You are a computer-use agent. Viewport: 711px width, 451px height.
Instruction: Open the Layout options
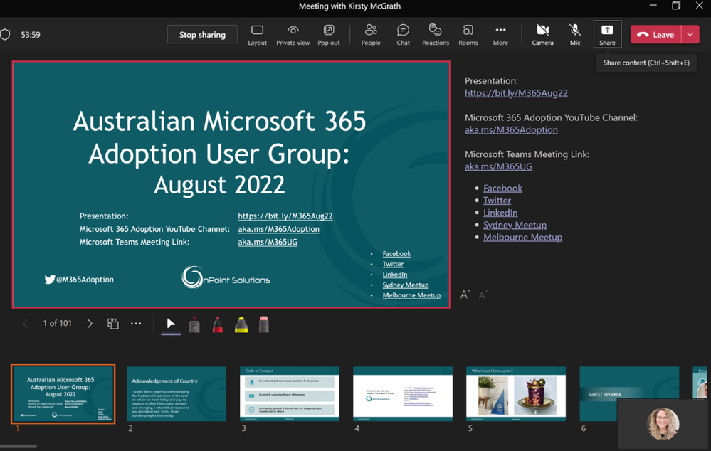(257, 35)
